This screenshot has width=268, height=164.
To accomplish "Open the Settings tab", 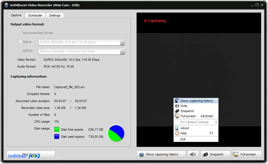I will pyautogui.click(x=55, y=15).
